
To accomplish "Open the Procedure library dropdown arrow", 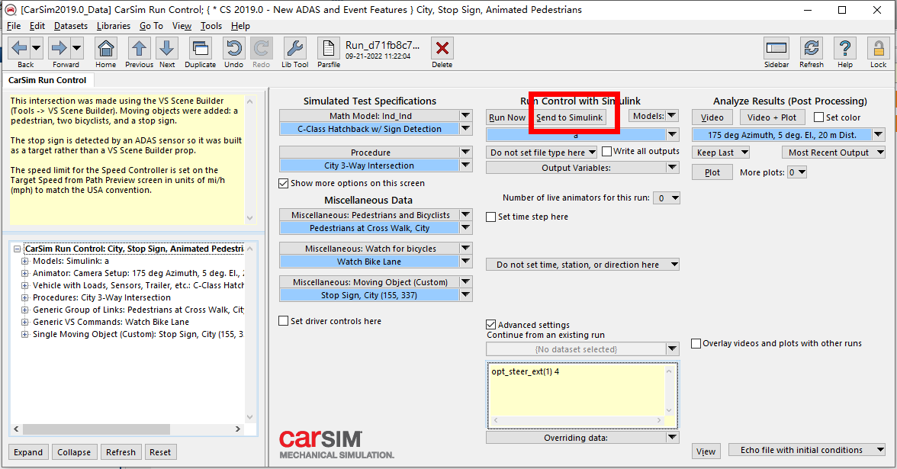I will coord(465,153).
